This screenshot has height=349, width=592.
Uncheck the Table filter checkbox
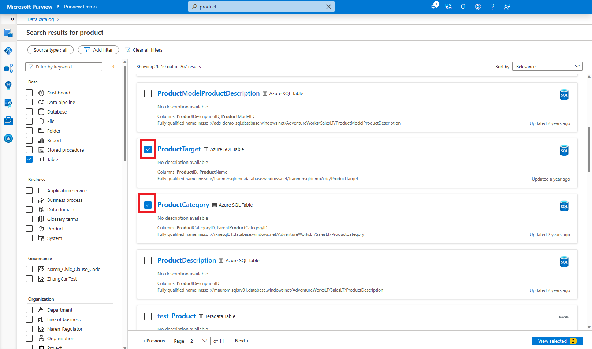coord(29,159)
